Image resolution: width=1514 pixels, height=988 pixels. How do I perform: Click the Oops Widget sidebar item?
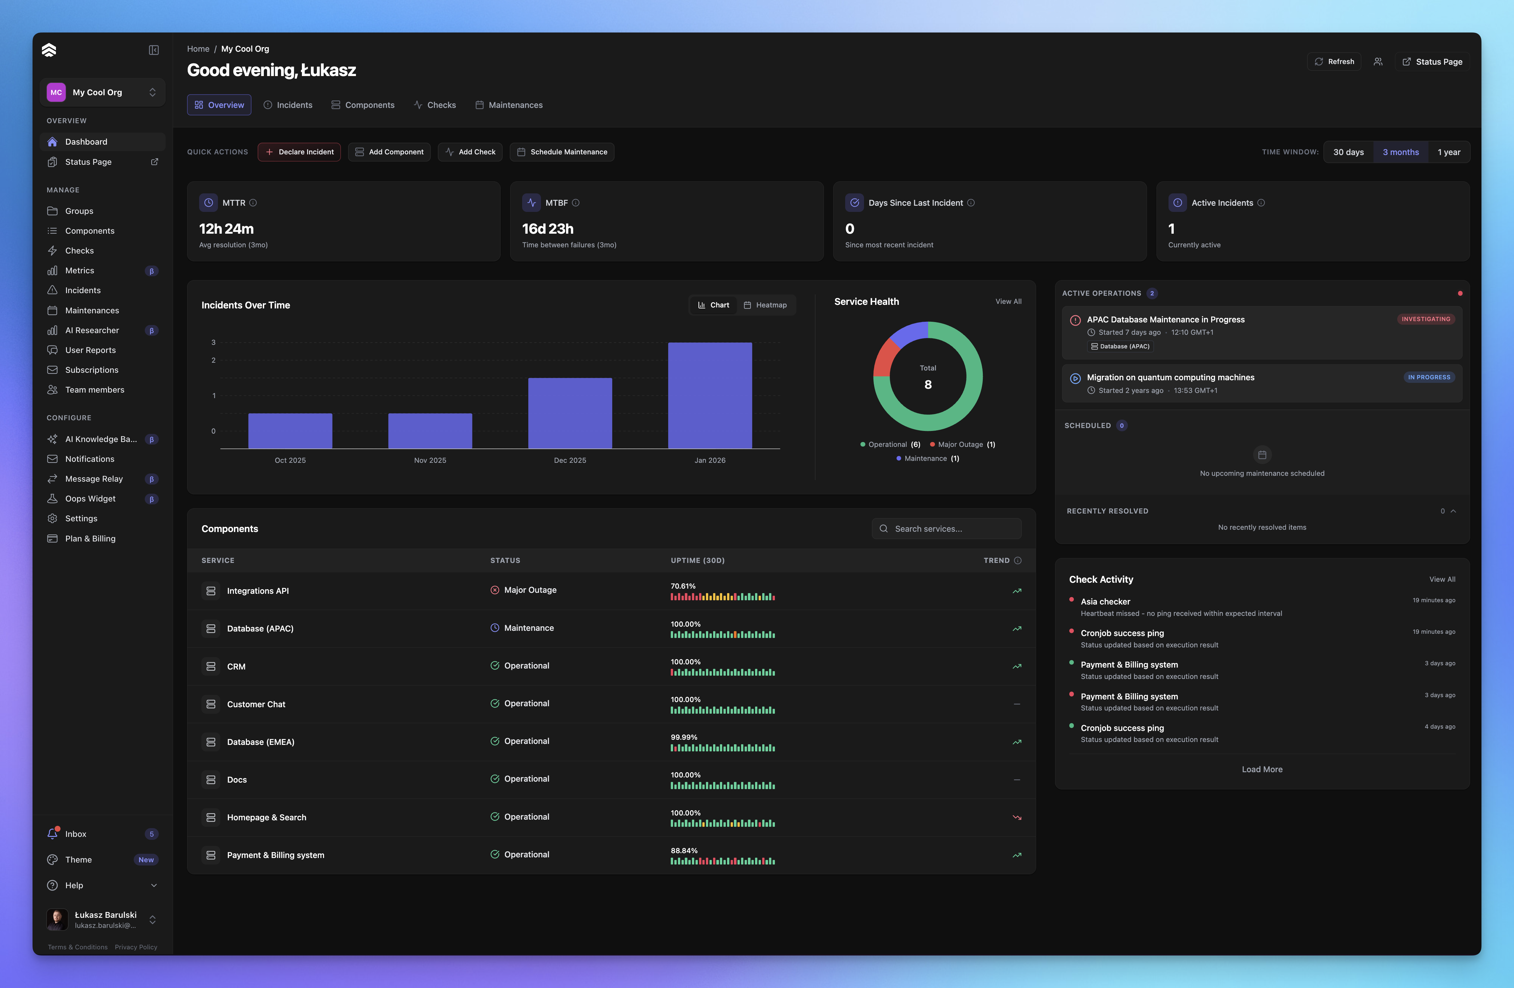pos(90,499)
